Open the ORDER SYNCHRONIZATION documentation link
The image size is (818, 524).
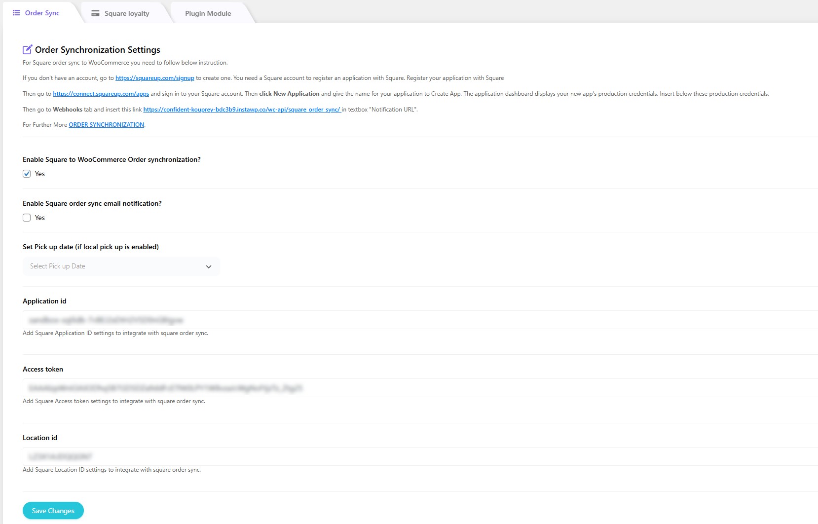click(106, 125)
